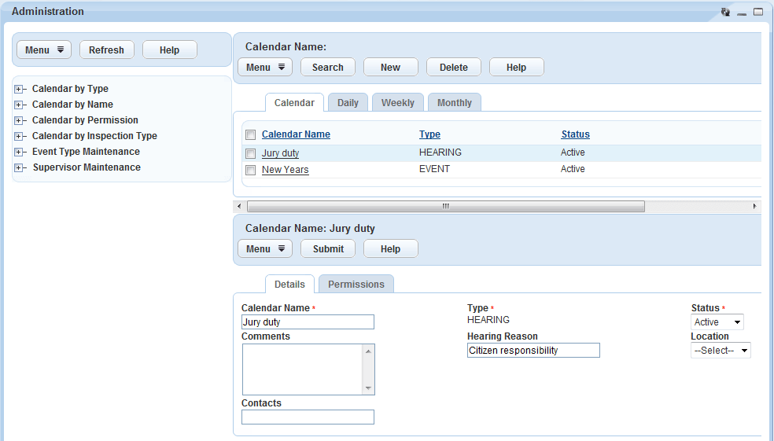774x441 pixels.
Task: Click plus icon beside Event Type Maintenance
Action: pos(20,152)
